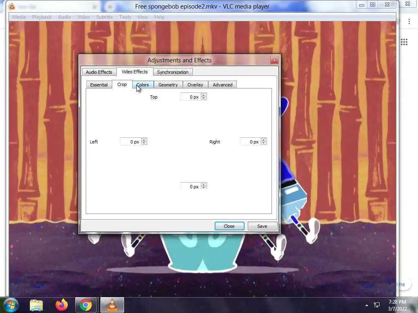Click the Save button
The height and width of the screenshot is (313, 418).
[262, 226]
